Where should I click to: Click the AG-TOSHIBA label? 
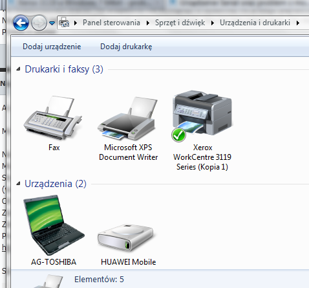tap(54, 262)
